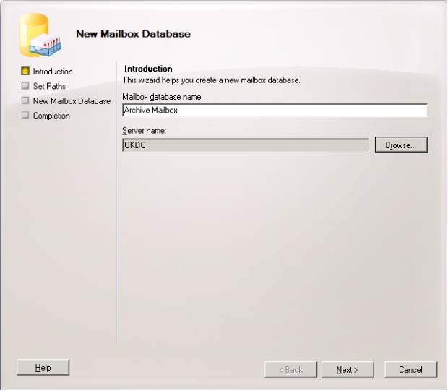This screenshot has height=391, width=448.
Task: Click the bold Introduction heading
Action: click(x=148, y=69)
